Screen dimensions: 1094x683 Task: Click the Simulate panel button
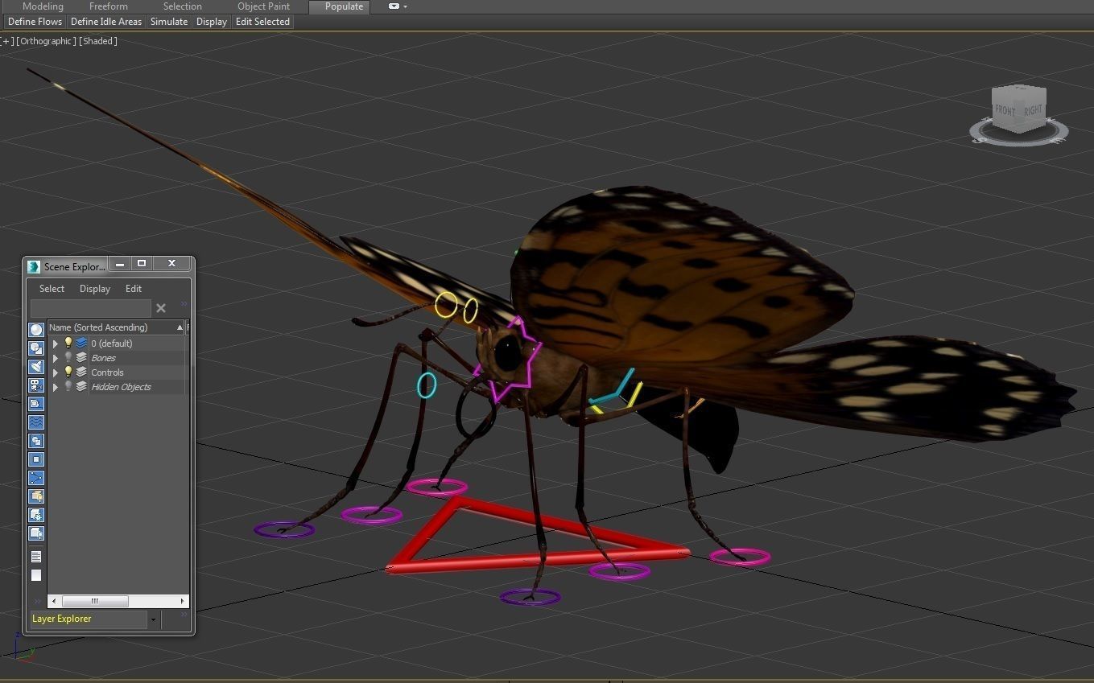(169, 22)
